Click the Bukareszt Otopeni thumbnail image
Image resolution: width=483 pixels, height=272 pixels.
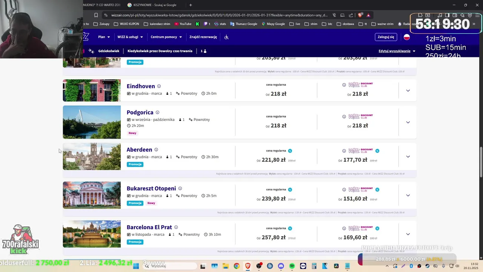[92, 195]
